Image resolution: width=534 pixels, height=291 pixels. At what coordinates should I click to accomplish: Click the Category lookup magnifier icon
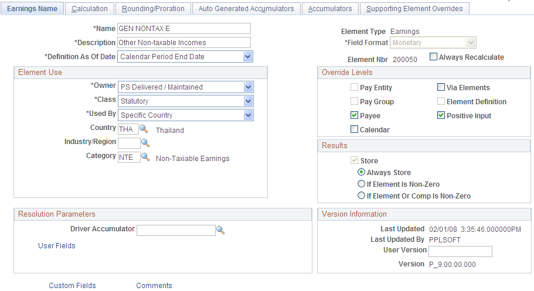(145, 158)
